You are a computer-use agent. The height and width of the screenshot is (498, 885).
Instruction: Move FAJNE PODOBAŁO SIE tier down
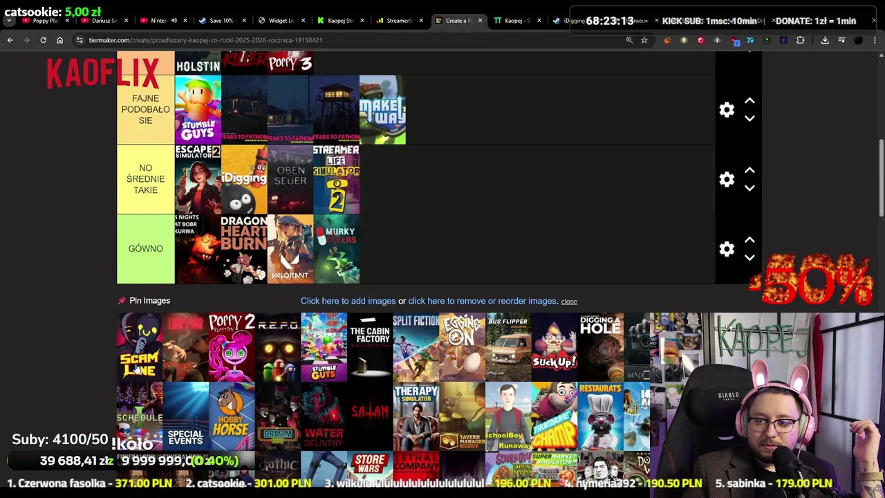tap(749, 118)
